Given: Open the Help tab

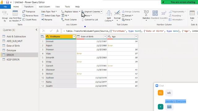Looking at the screenshot, I should (77, 7).
